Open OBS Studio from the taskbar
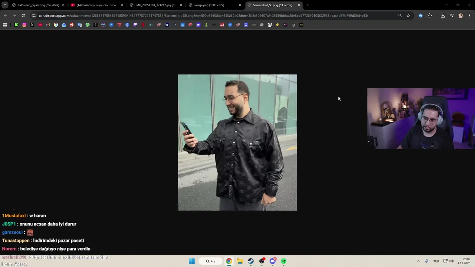 (x=262, y=261)
